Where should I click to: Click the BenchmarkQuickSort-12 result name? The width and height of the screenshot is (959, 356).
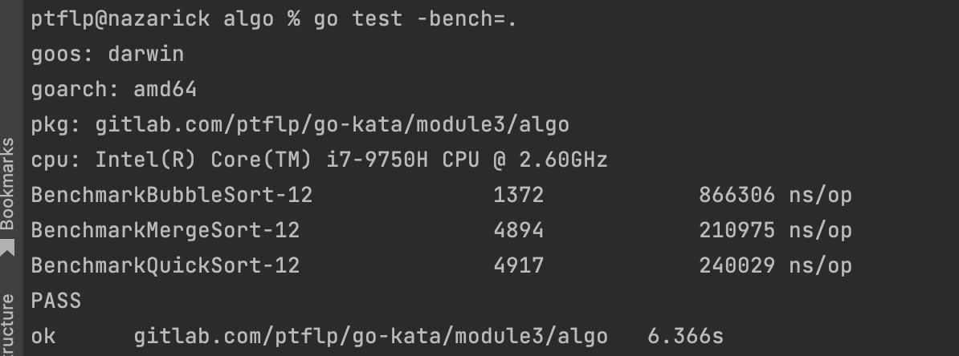click(x=165, y=265)
